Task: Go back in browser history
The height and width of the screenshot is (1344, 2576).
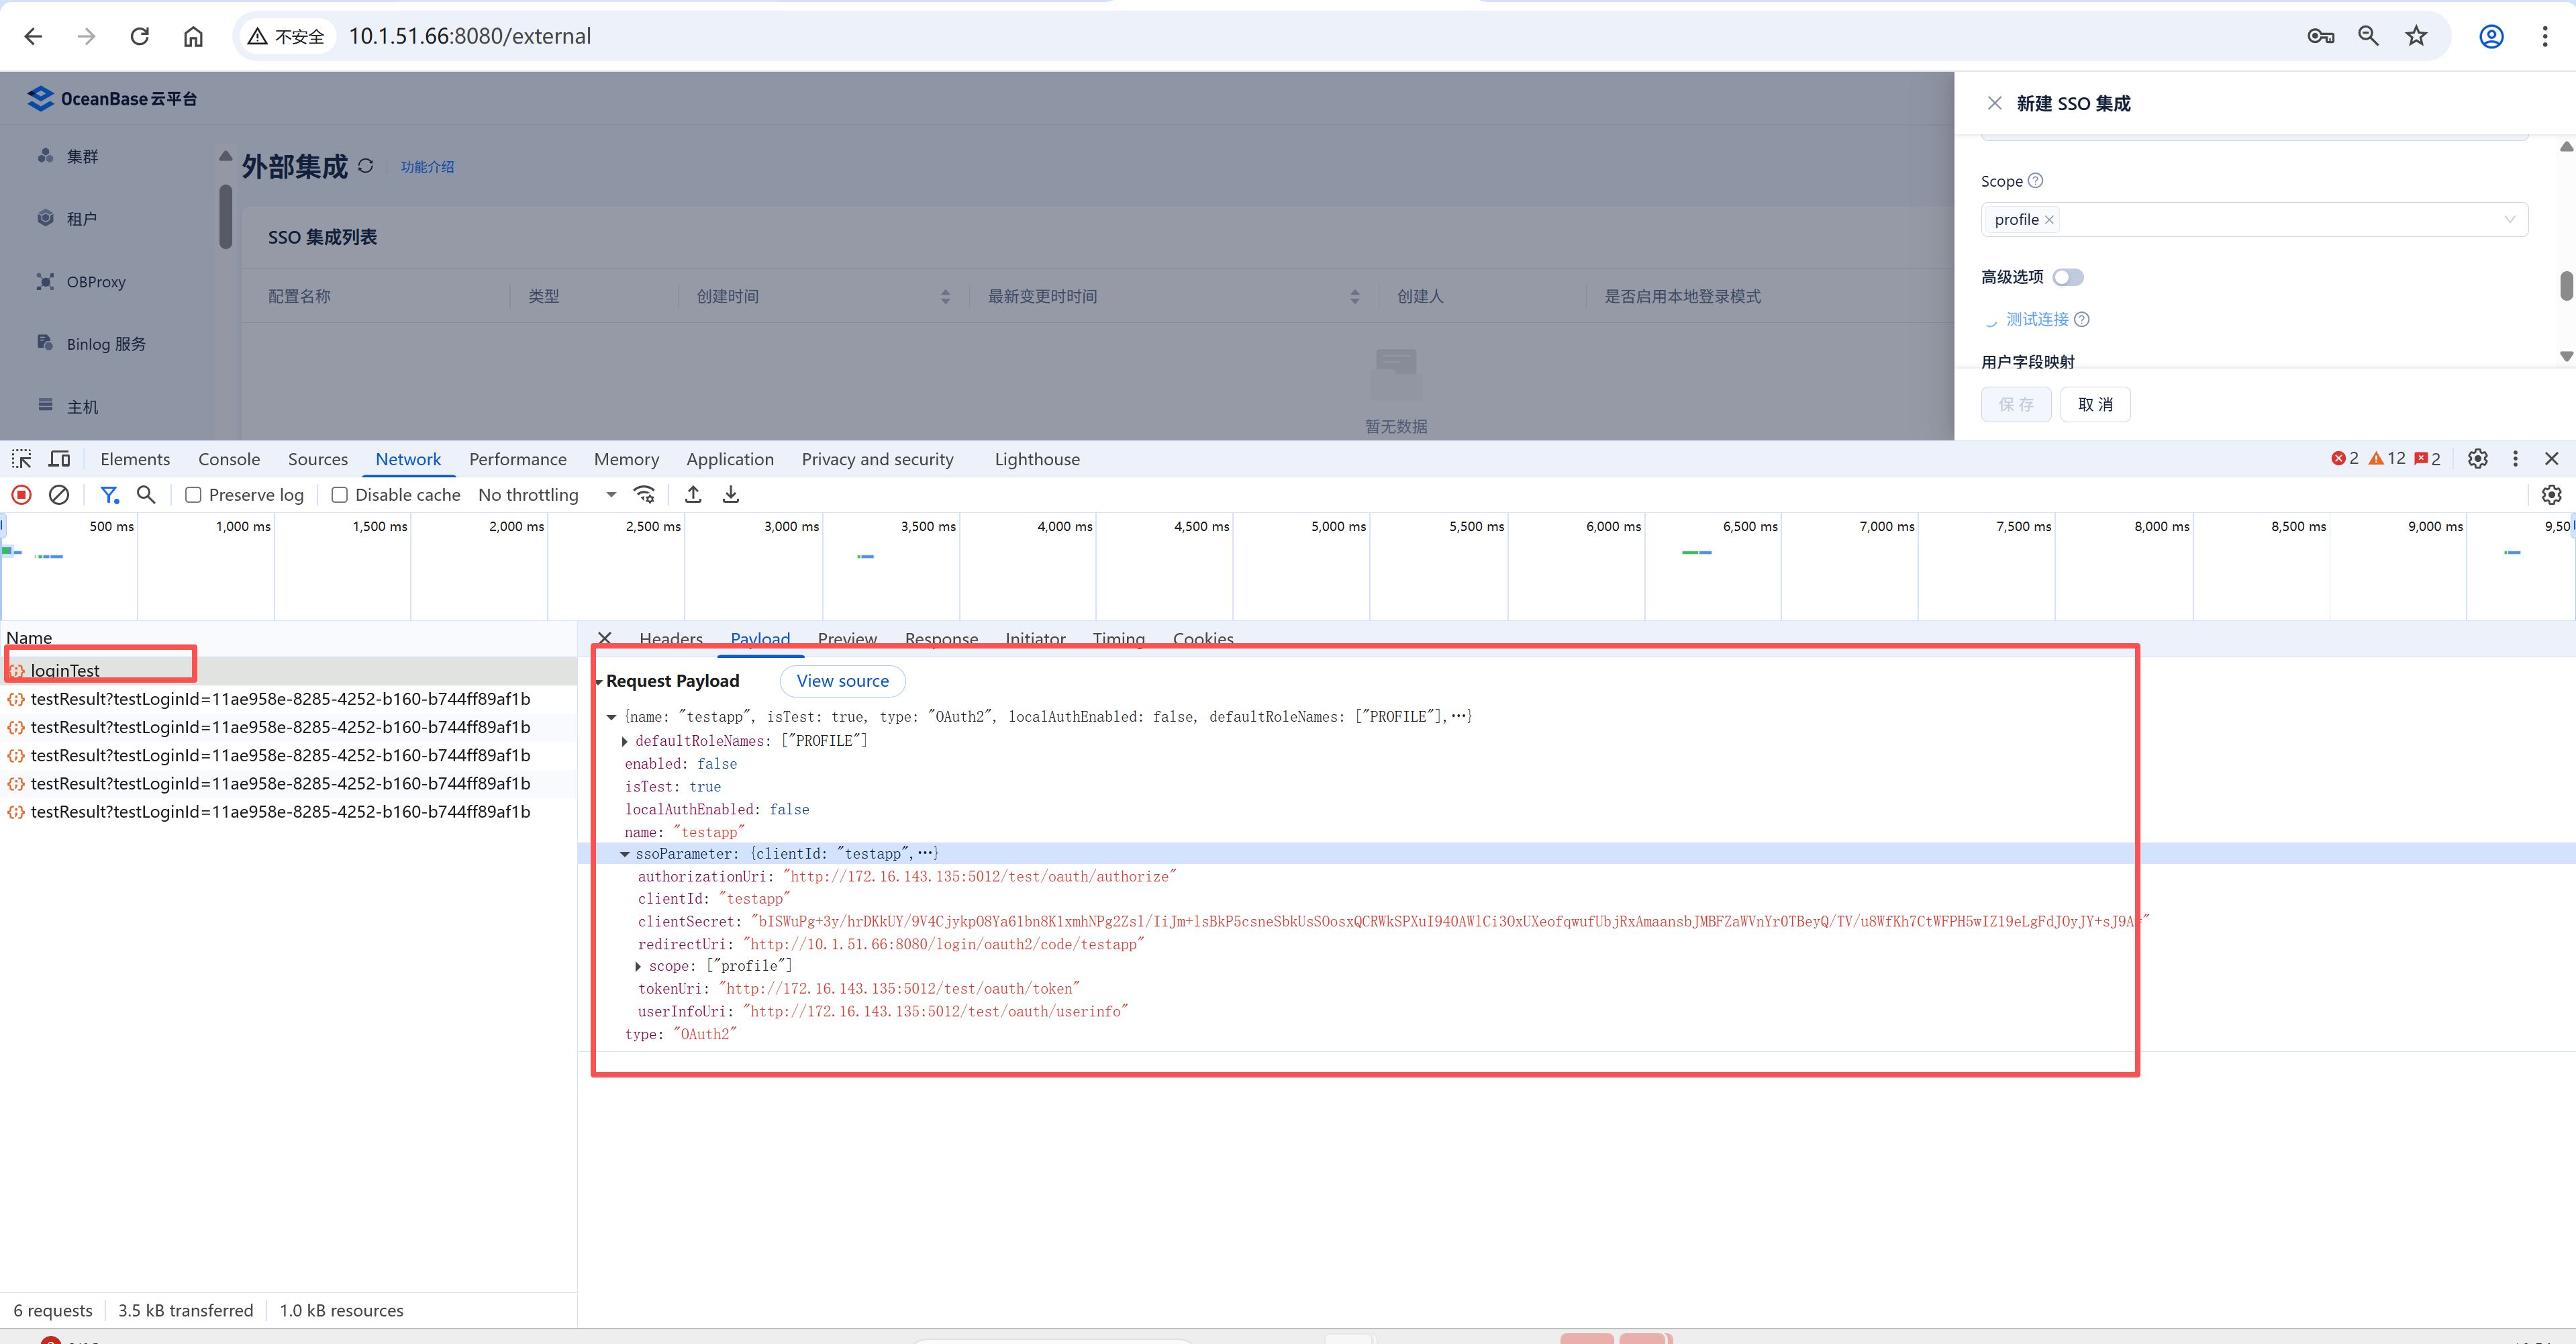Action: [x=33, y=36]
